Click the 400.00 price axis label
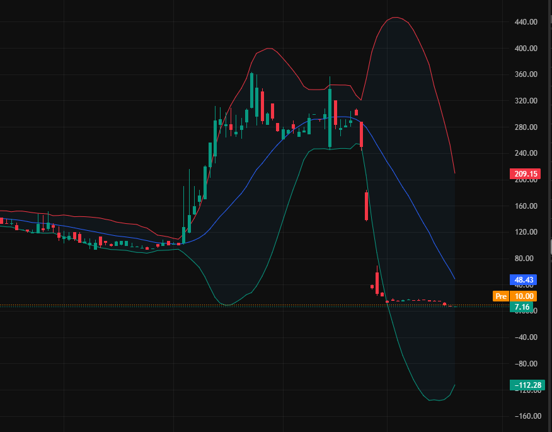The height and width of the screenshot is (432, 552). [x=526, y=49]
